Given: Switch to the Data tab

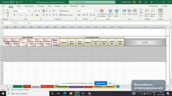Looking at the screenshot, I should (x=49, y=6).
